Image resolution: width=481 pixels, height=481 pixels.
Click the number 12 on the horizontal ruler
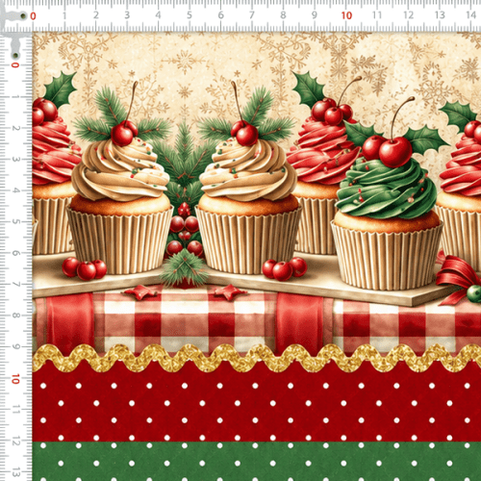click(x=409, y=15)
